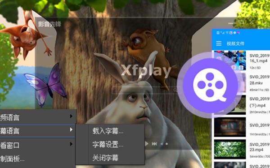Select the file name ending 28.mkv
This screenshot has width=270, height=168.
(x=260, y=80)
